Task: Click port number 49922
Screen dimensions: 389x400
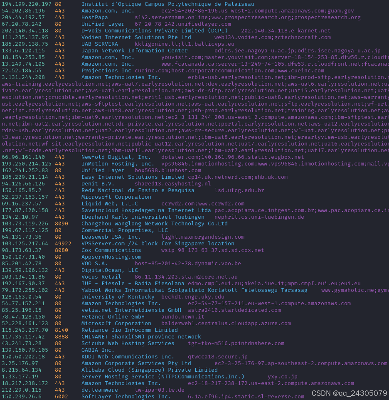Action: coord(63,243)
